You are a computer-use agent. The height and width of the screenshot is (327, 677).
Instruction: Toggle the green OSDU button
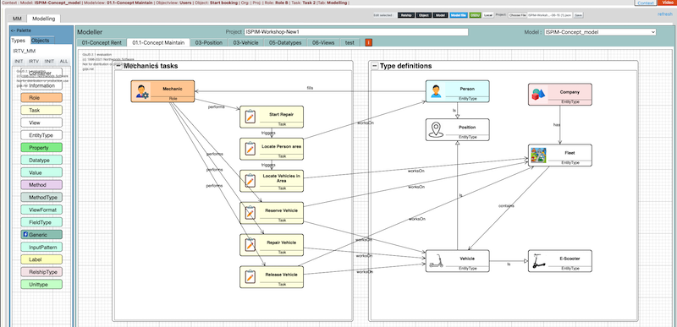tap(475, 15)
